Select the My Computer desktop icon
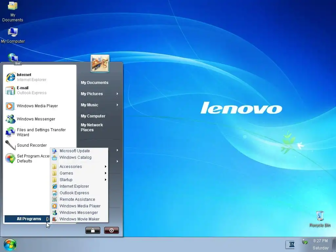336x252 pixels. coord(13,35)
